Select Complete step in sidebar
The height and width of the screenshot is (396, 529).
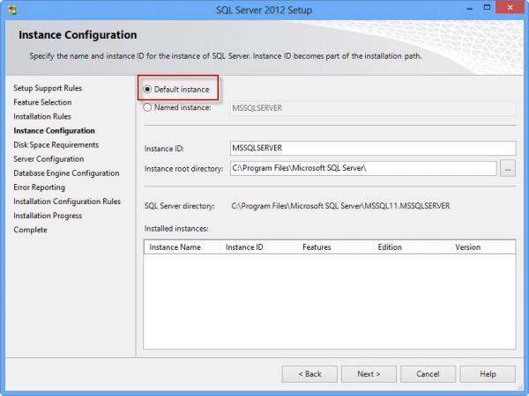click(30, 230)
